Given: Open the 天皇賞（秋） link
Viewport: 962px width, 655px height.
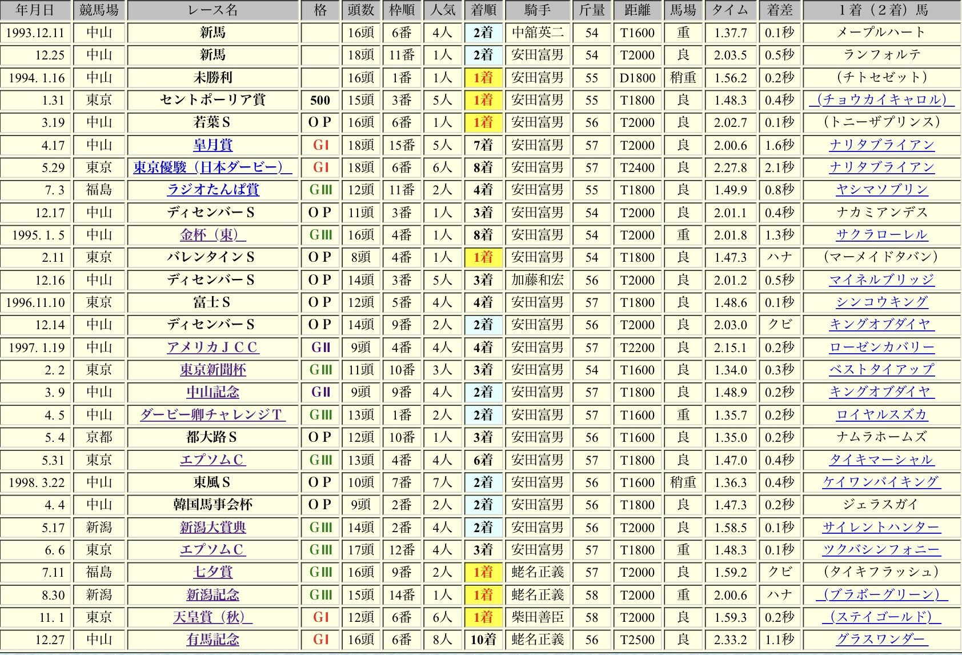Looking at the screenshot, I should (213, 617).
